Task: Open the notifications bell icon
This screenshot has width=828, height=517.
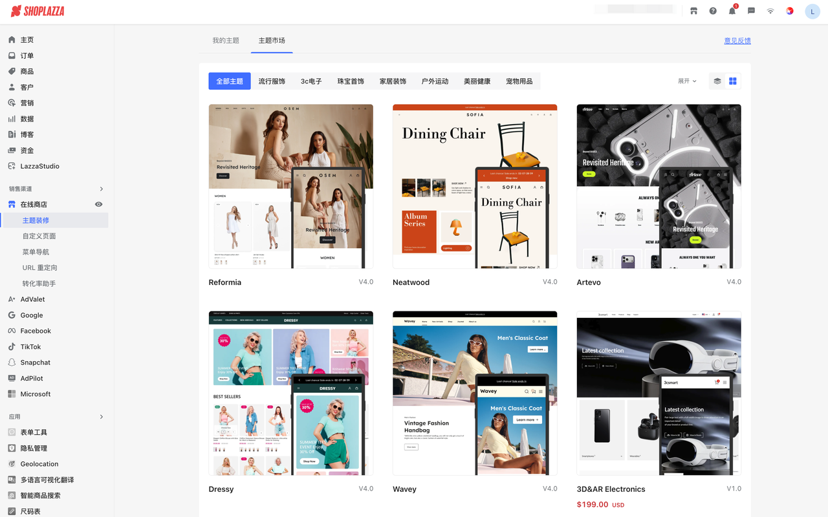Action: tap(732, 11)
